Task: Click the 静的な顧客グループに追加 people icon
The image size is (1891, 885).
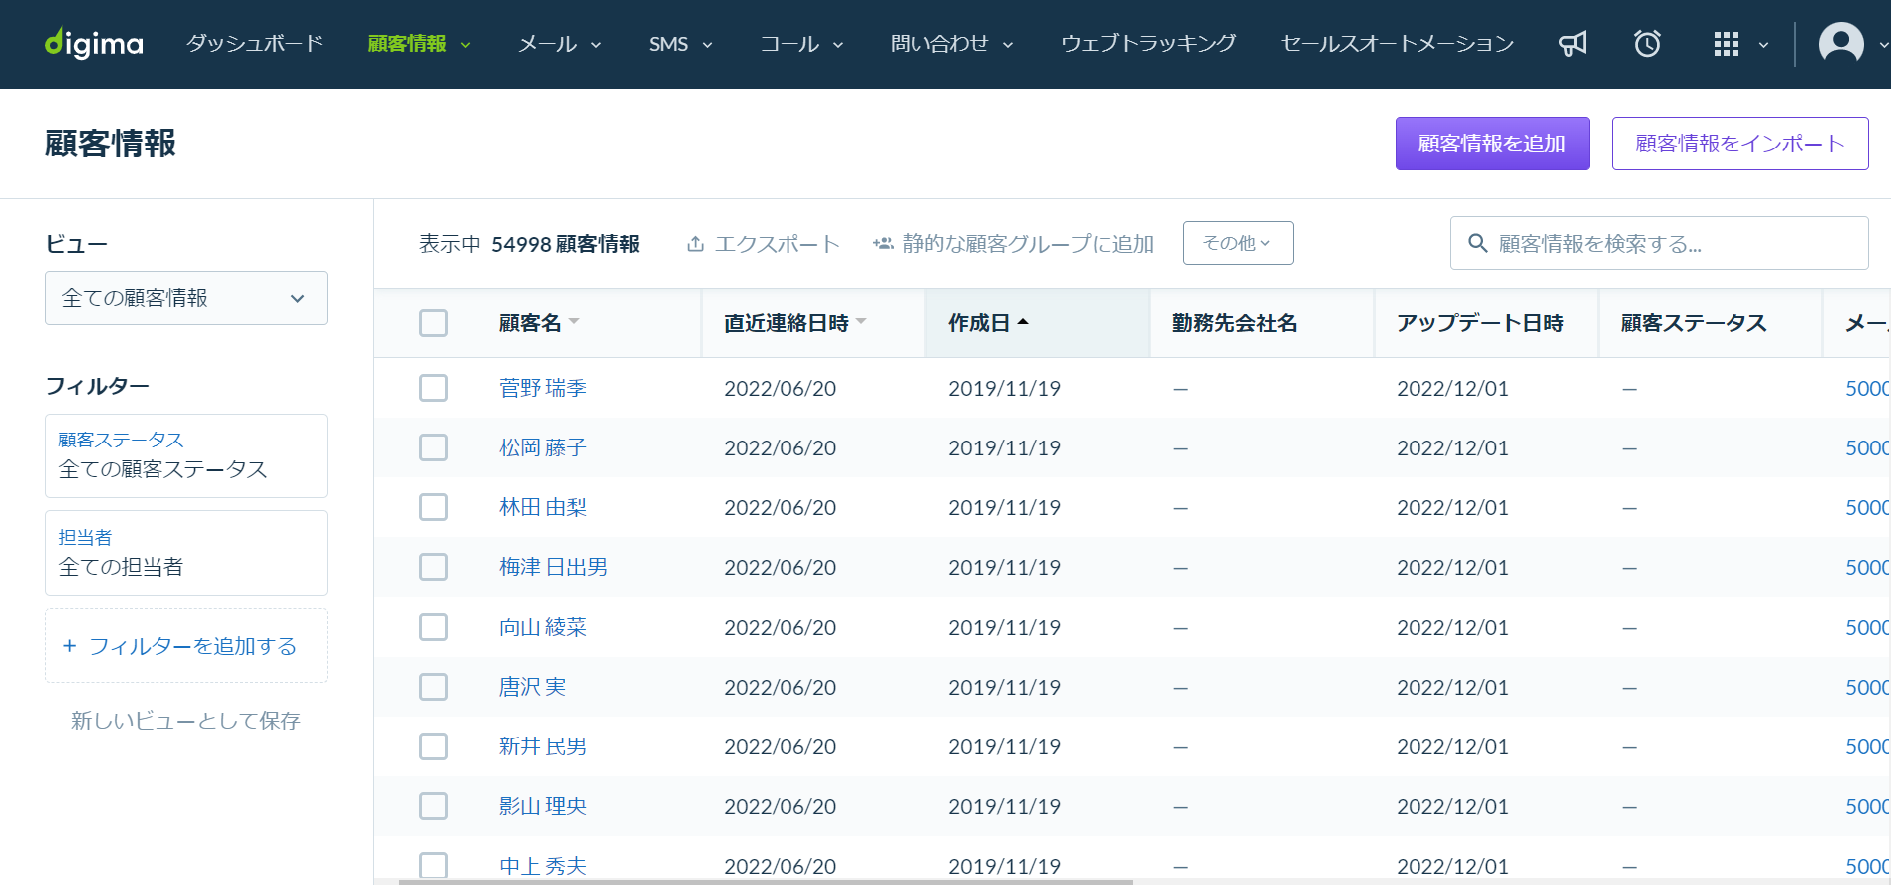Action: [883, 243]
